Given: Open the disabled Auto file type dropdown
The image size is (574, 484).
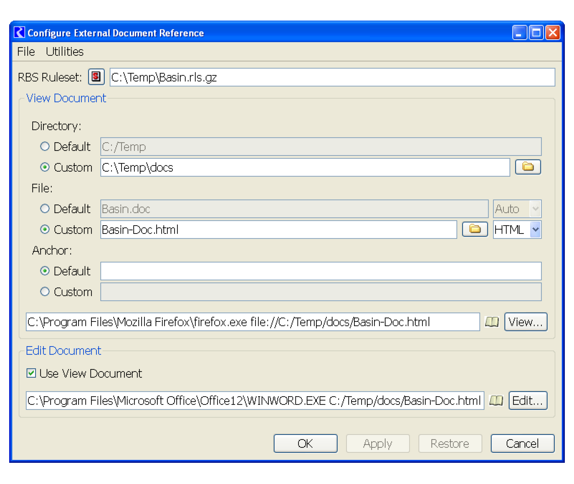Looking at the screenshot, I should [535, 209].
